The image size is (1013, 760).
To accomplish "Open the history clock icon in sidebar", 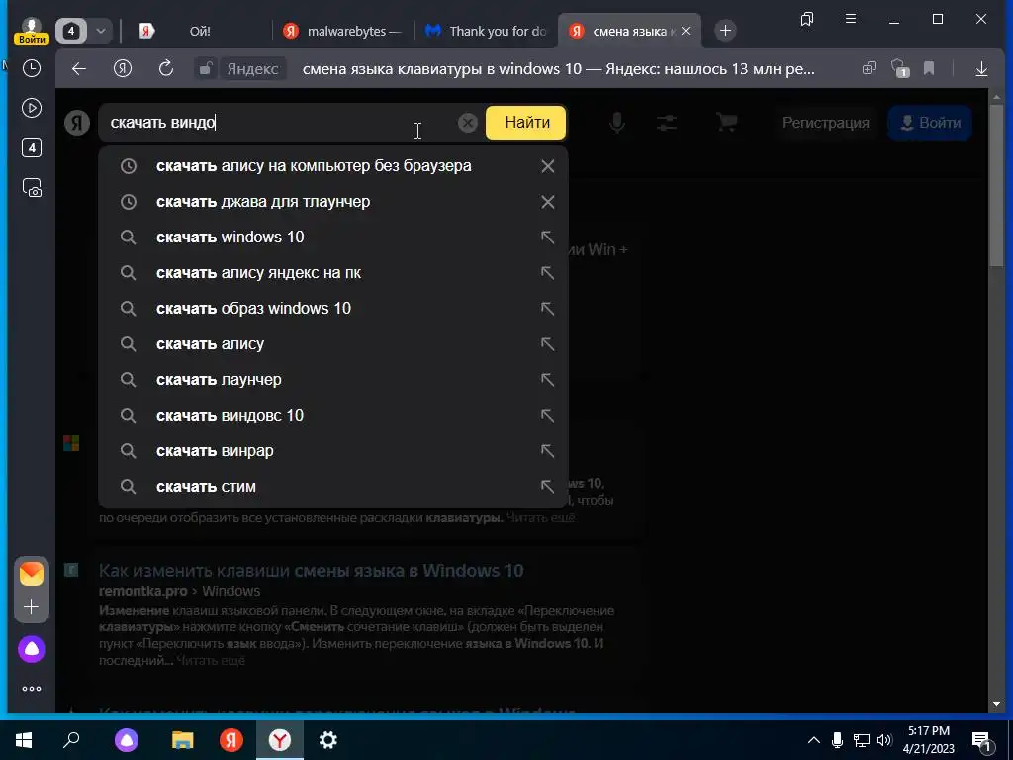I will point(31,68).
